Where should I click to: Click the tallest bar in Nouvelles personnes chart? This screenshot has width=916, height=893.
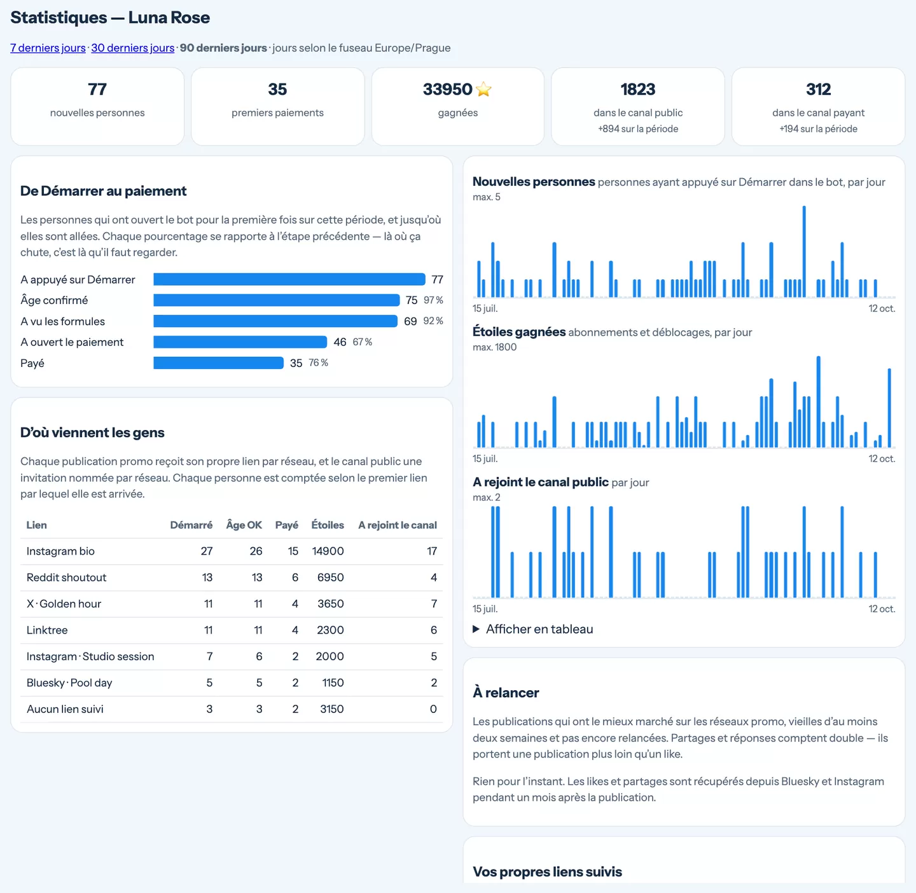[x=804, y=251]
